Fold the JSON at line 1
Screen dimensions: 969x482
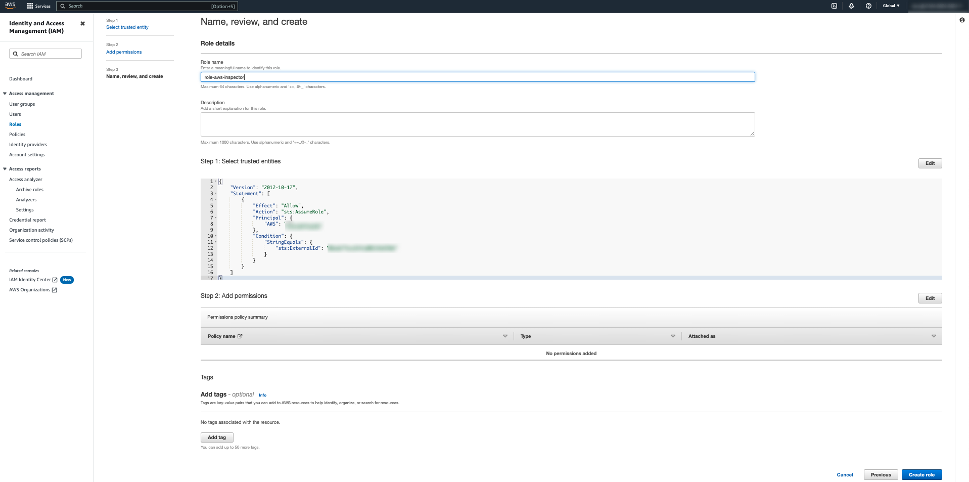216,181
